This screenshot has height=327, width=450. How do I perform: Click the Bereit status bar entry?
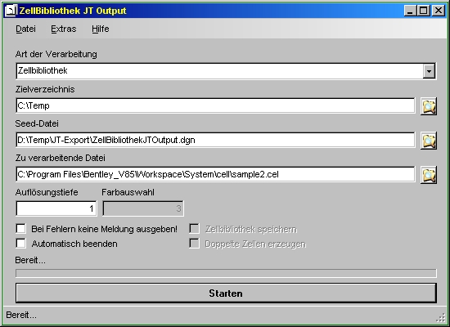point(21,315)
